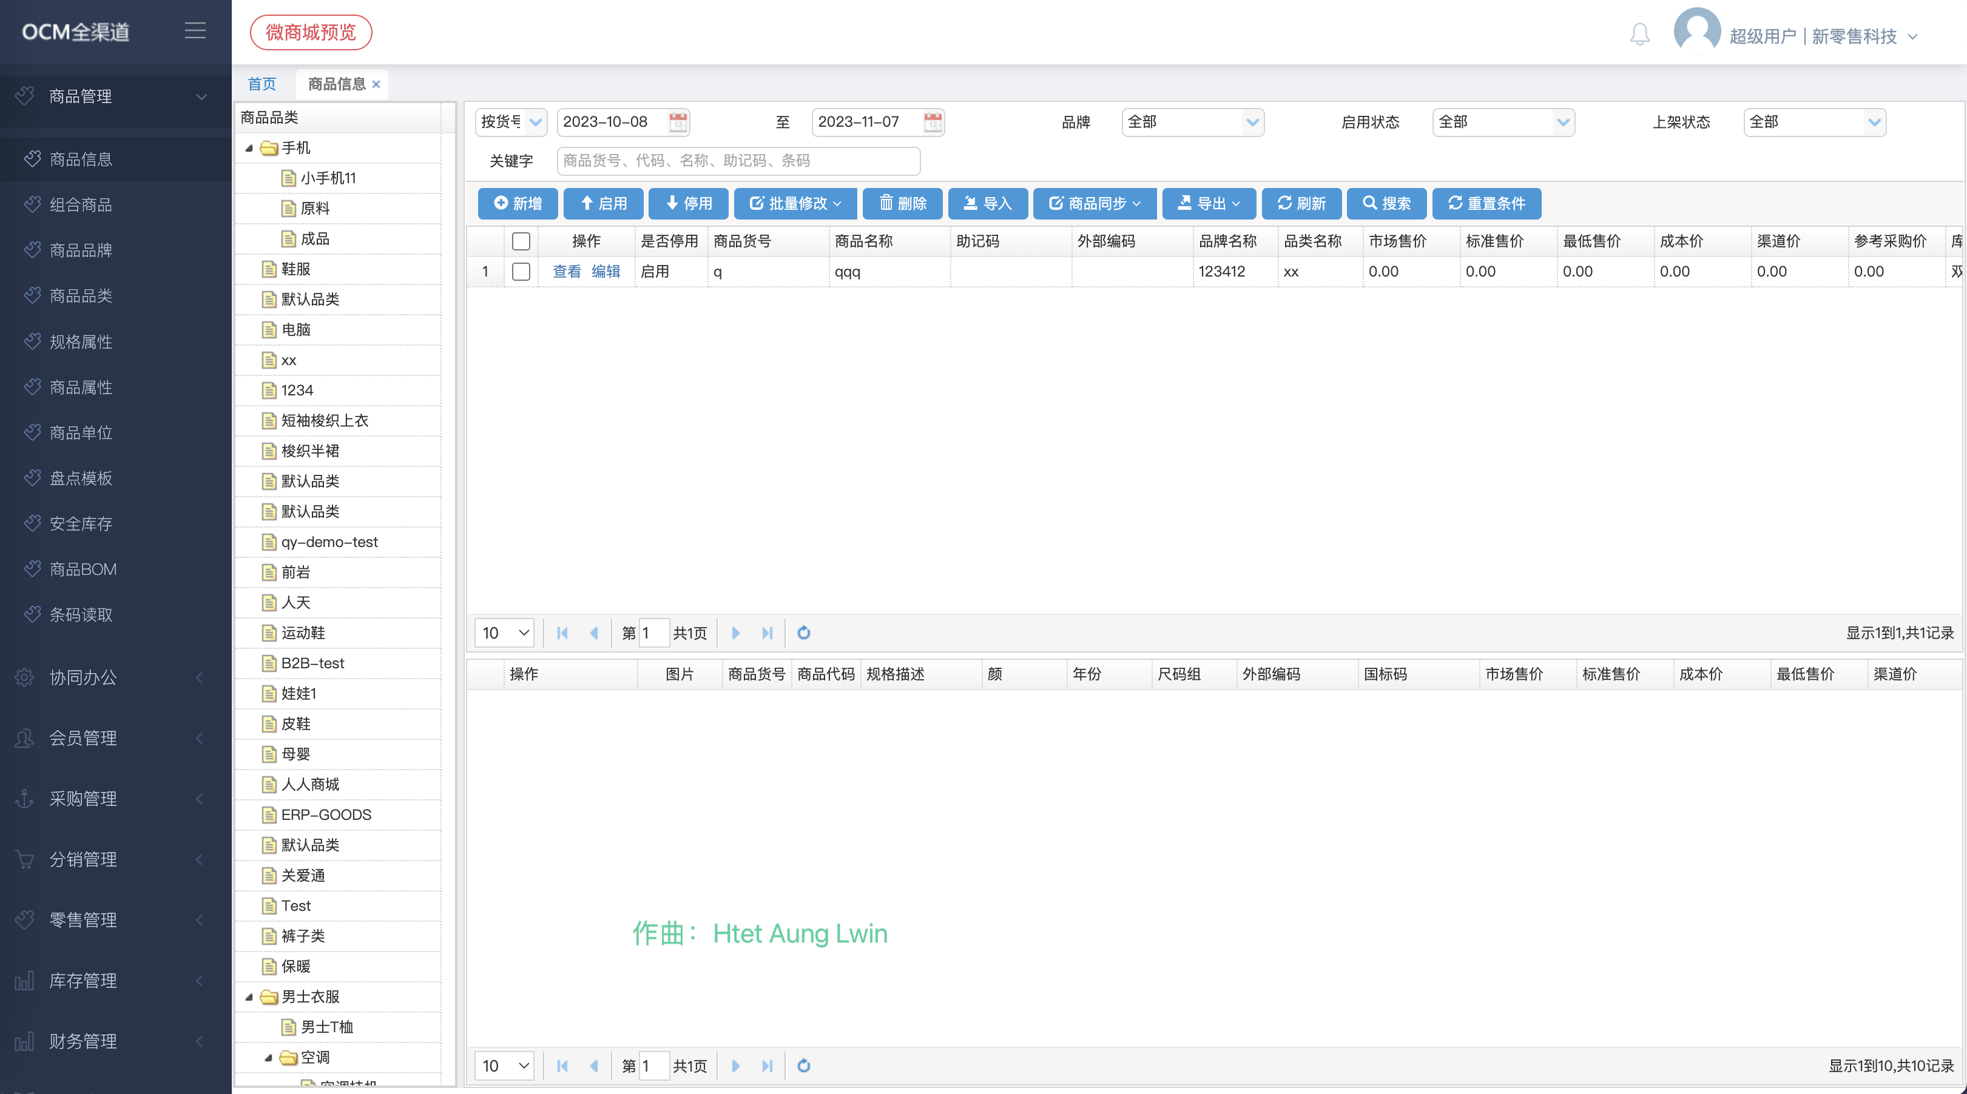Open the 批量修改 dropdown
Image resolution: width=1967 pixels, height=1094 pixels.
click(x=795, y=203)
